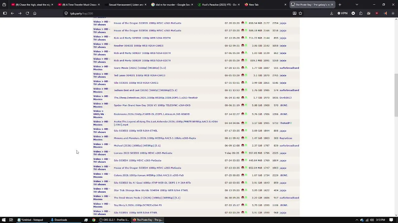Viewport: 398px width, 223px height.
Task: Click magnet icon for Spider-Man Brand New Day
Action: click(243, 105)
